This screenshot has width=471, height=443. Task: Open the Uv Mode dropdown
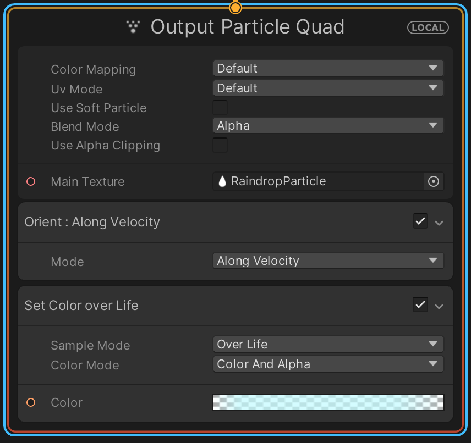point(328,88)
